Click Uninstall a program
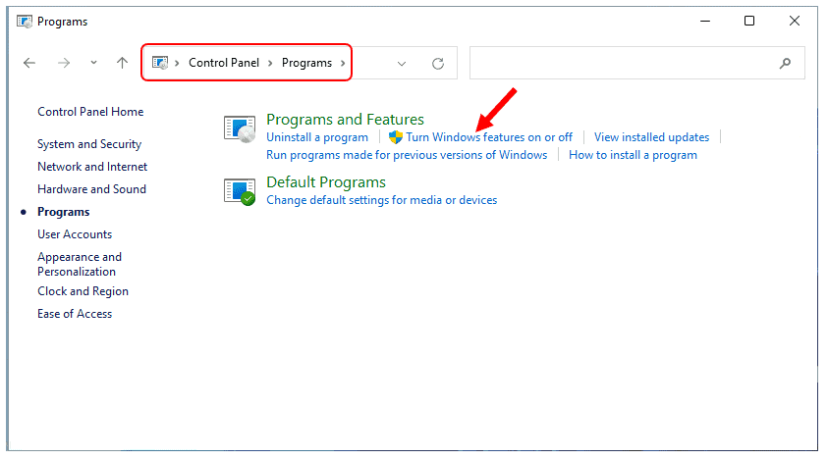The height and width of the screenshot is (460, 828). coord(317,137)
